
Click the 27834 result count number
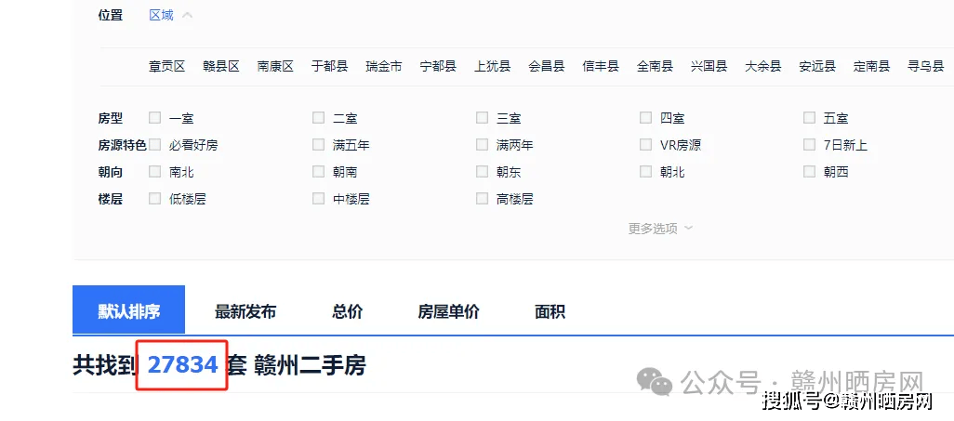182,365
